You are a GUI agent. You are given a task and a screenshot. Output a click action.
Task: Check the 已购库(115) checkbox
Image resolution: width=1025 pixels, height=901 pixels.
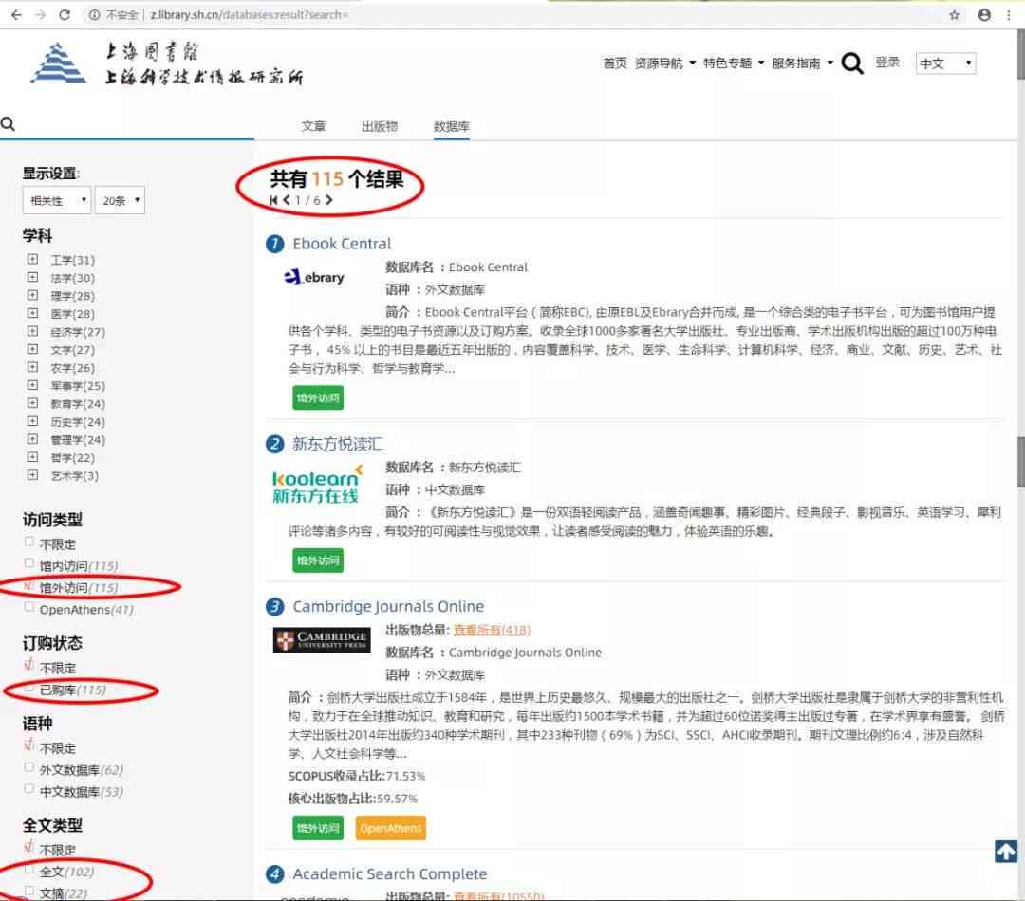click(x=28, y=688)
